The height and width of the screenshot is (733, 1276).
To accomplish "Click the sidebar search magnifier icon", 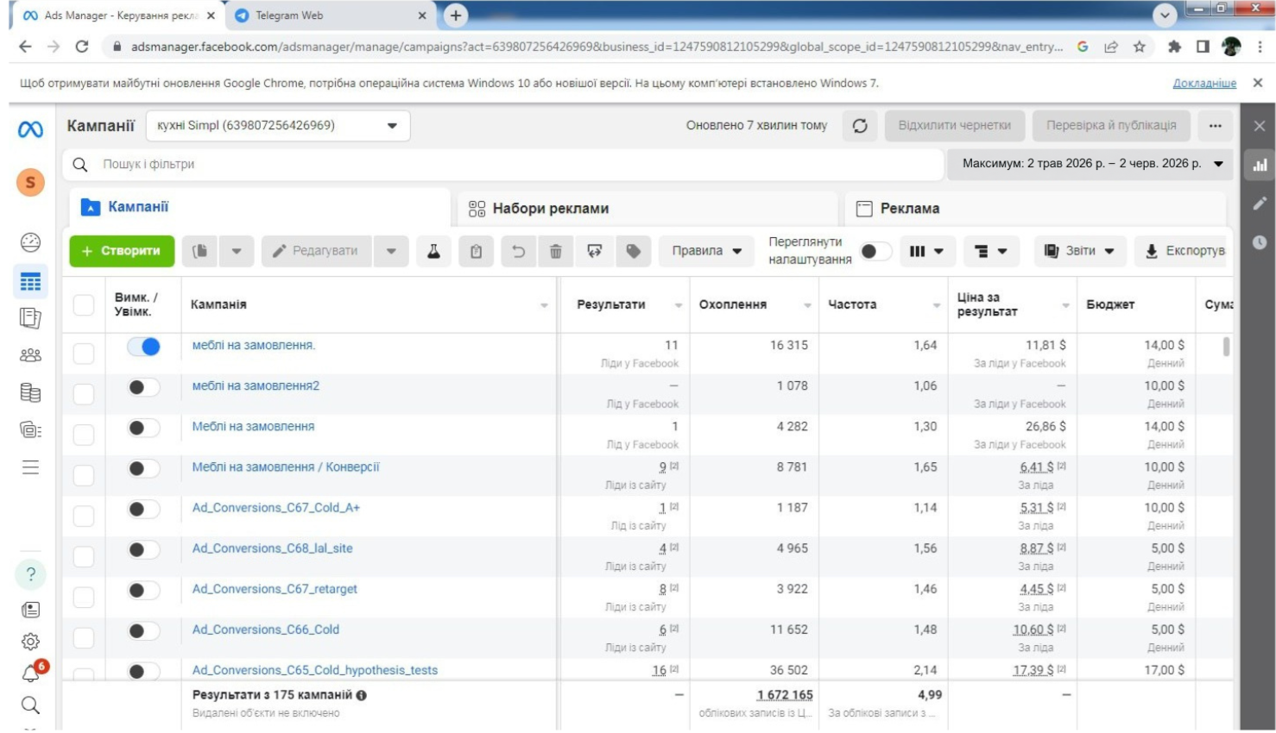I will [x=30, y=705].
